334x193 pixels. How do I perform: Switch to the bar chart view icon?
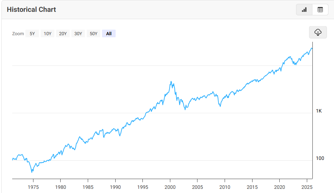click(x=304, y=10)
